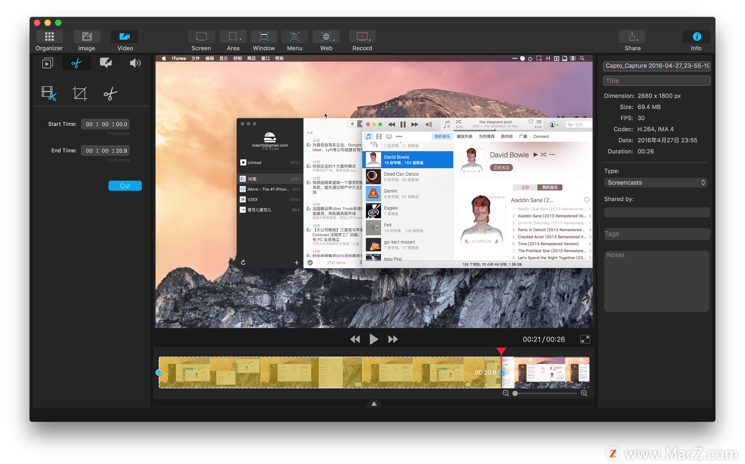Set Start Time hours field
The width and height of the screenshot is (745, 464).
(x=89, y=124)
